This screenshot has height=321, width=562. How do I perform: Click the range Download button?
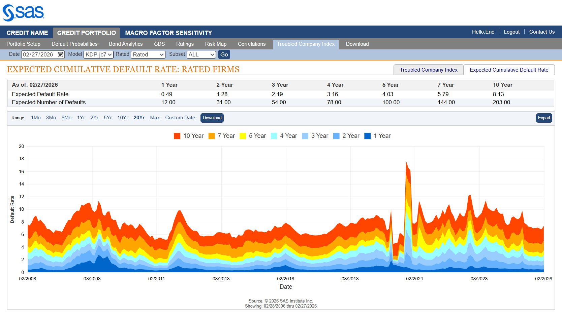212,118
